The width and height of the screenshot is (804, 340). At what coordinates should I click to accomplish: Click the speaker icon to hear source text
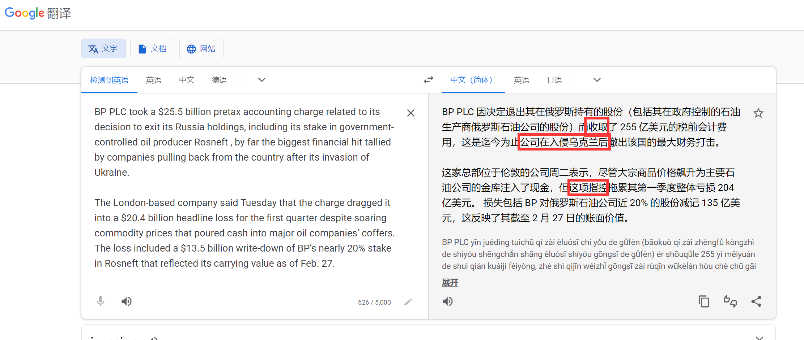click(x=126, y=301)
